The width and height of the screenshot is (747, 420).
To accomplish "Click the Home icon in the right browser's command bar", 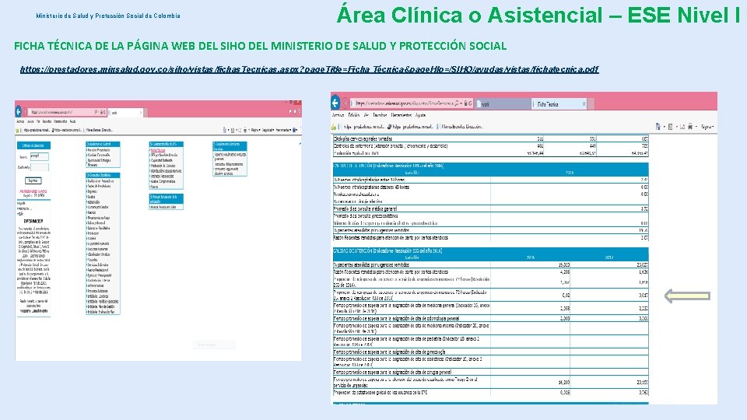I will (658, 127).
